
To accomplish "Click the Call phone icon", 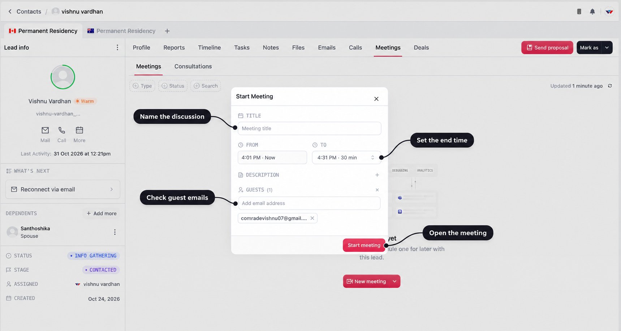I will coord(62,130).
